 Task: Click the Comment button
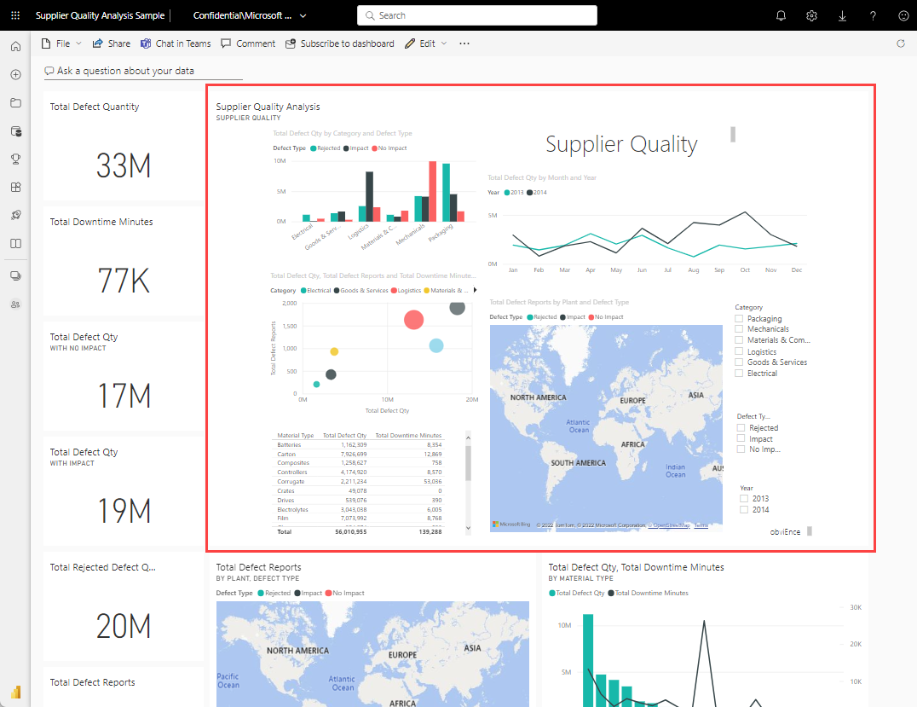pos(248,43)
